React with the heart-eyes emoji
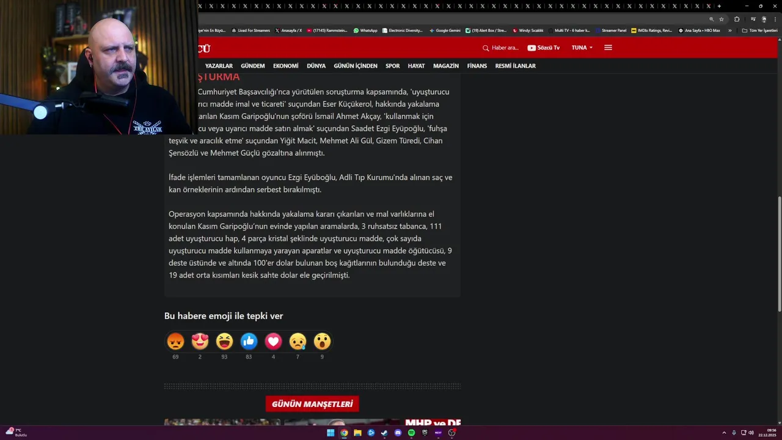 (x=200, y=341)
